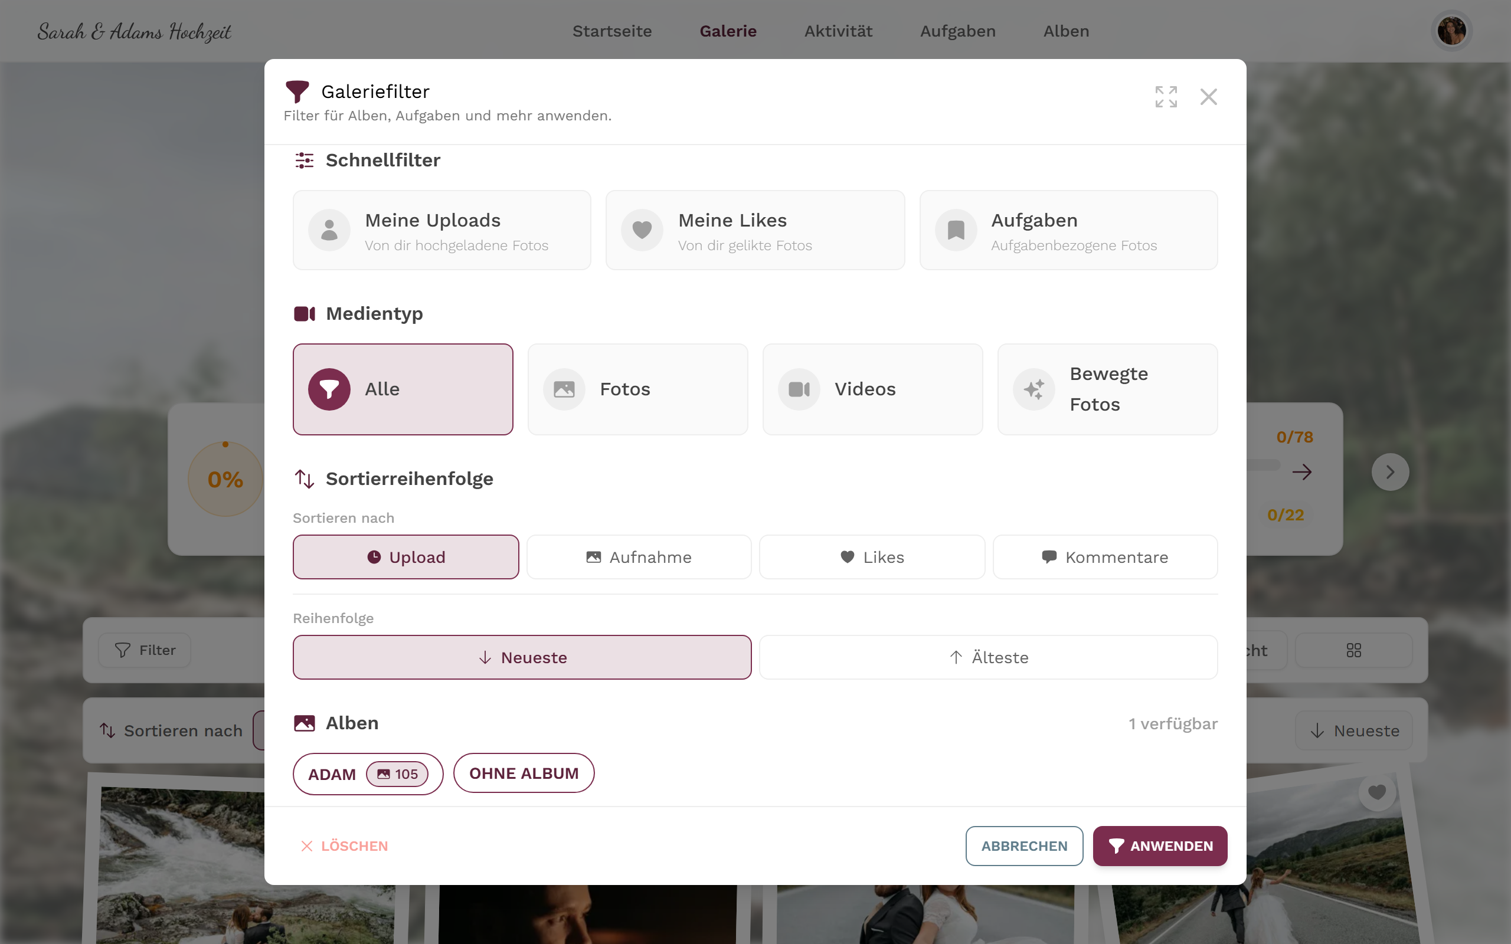Filter by ADAM album chip
The width and height of the screenshot is (1511, 944).
tap(368, 774)
